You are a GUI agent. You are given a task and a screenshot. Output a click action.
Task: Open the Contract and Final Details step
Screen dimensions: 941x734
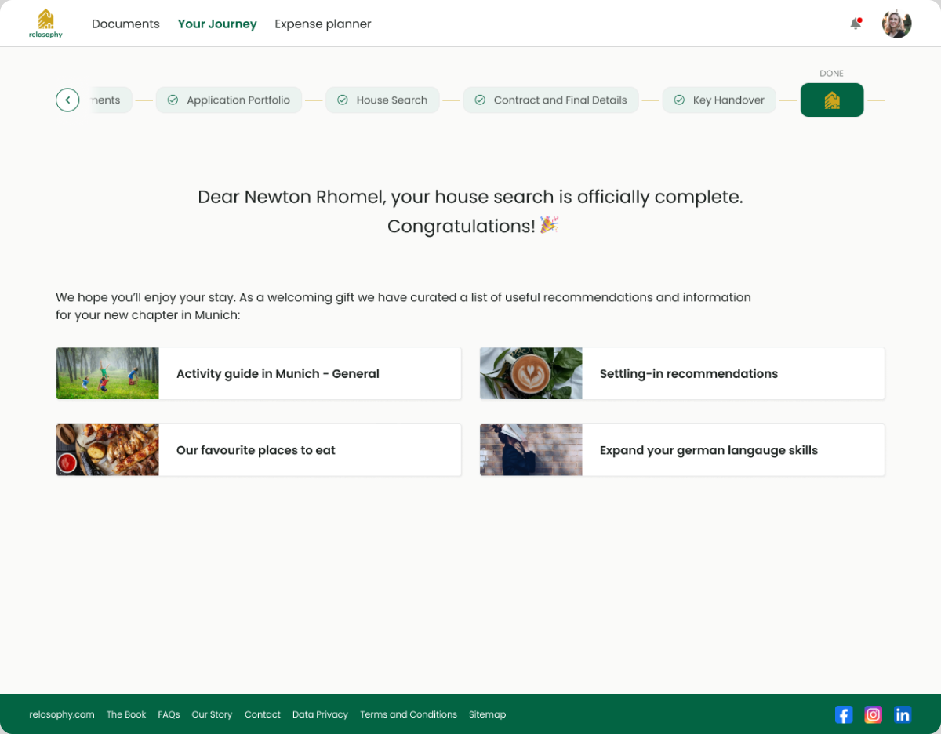point(551,100)
